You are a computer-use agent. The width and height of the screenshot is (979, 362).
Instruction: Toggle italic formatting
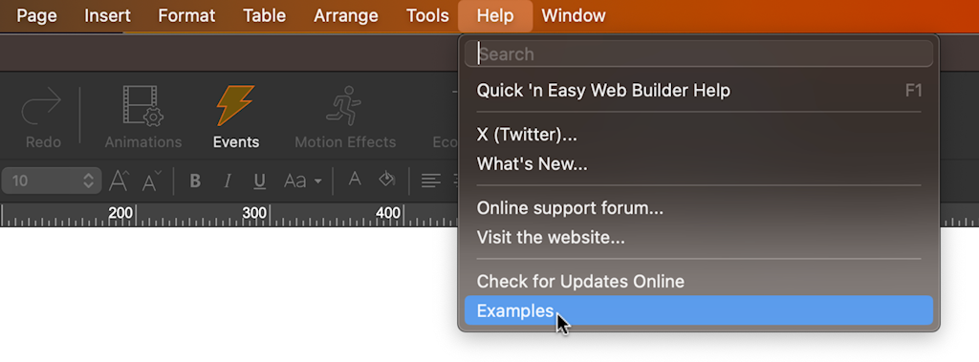coord(228,181)
